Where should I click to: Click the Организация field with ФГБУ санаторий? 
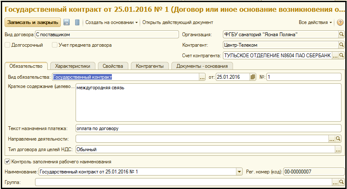(281, 35)
